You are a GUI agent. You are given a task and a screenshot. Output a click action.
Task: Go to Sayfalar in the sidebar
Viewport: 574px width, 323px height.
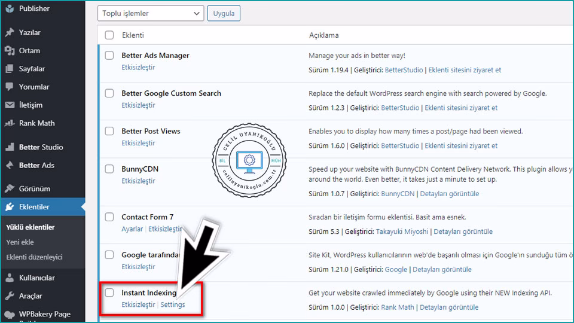[32, 69]
